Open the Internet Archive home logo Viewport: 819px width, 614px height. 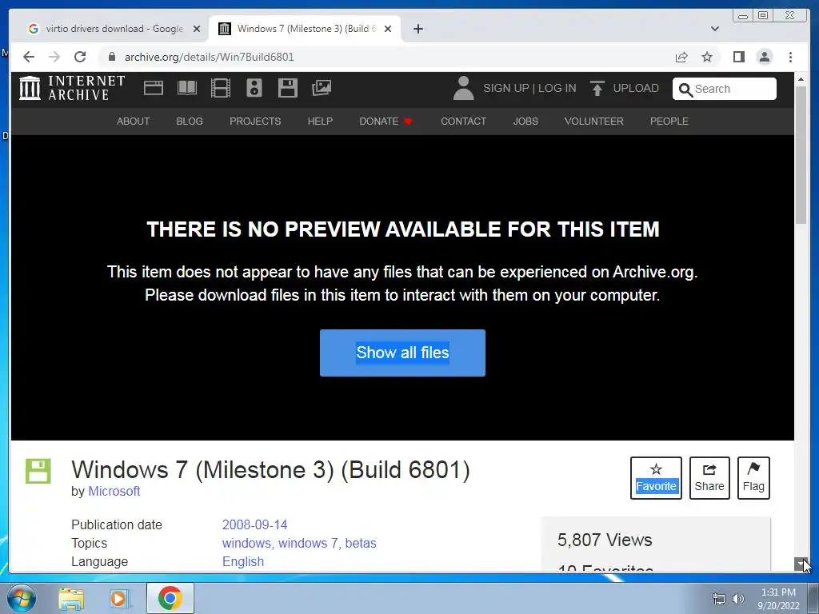pos(72,88)
